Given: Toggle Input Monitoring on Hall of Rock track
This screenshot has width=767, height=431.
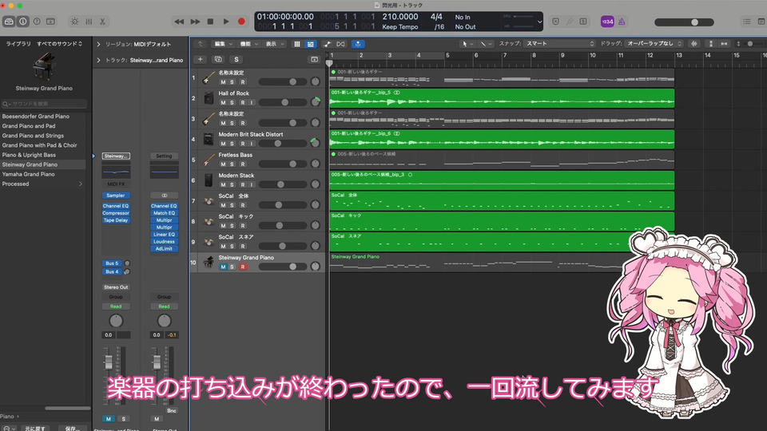Looking at the screenshot, I should (252, 103).
